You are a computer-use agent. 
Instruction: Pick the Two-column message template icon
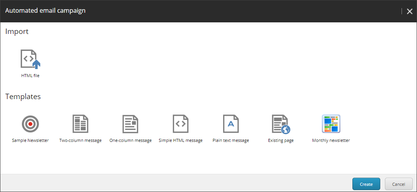pyautogui.click(x=80, y=124)
